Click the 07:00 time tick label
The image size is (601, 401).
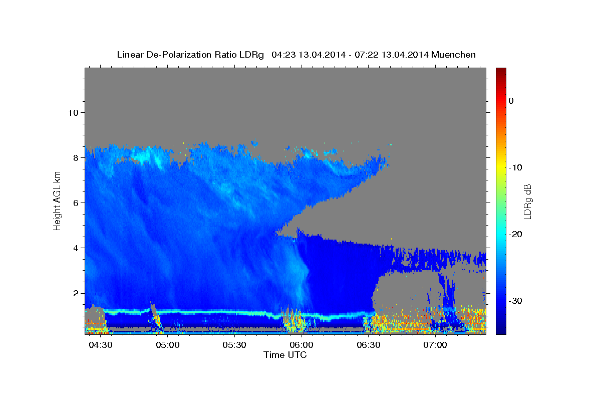(x=435, y=345)
